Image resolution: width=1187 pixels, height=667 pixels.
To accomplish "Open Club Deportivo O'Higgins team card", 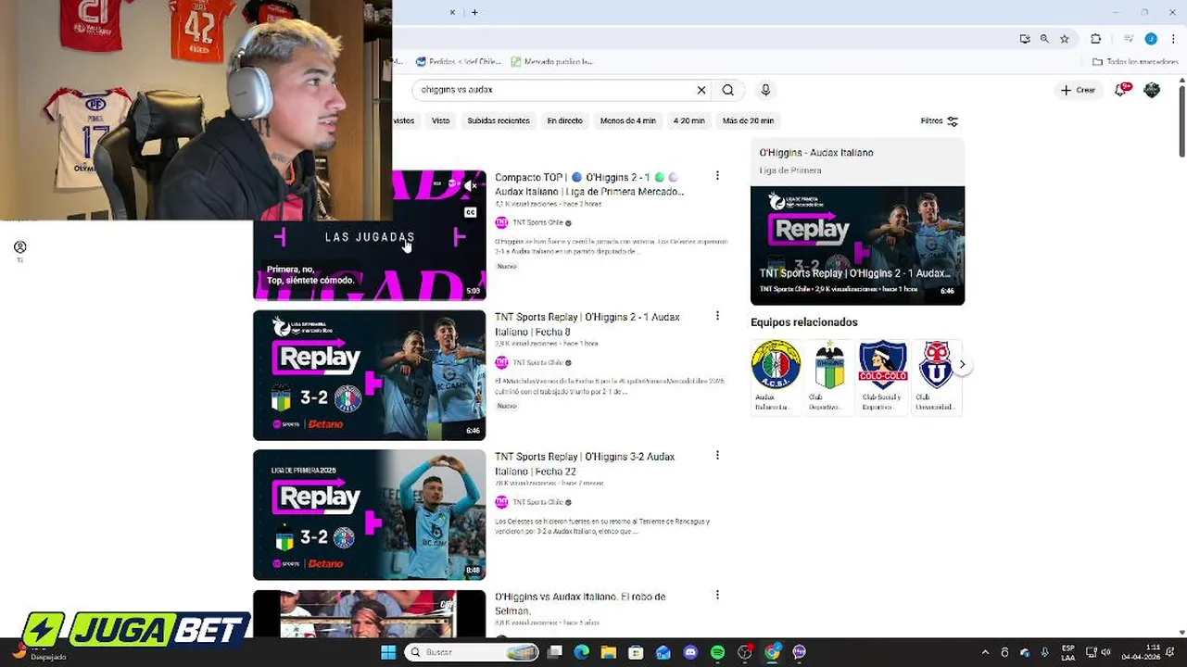I will (x=829, y=376).
